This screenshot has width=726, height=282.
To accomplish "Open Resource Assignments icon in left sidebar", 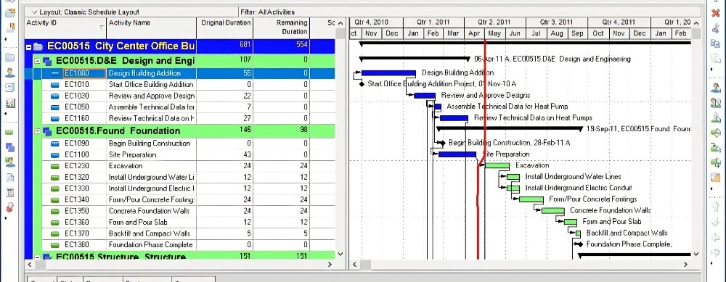I will click(x=9, y=162).
